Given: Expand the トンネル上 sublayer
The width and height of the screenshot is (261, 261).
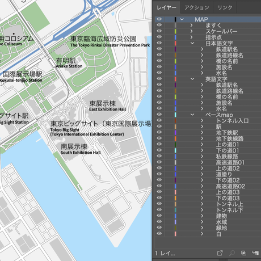Looking at the screenshot, I should pos(202,204).
